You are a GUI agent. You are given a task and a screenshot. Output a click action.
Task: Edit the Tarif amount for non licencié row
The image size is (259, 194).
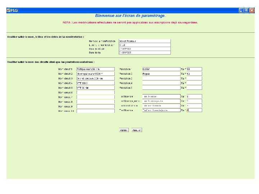point(194,105)
